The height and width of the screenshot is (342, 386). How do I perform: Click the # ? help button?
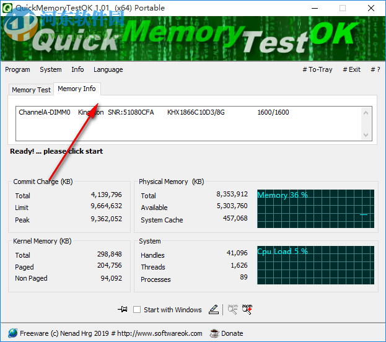375,69
